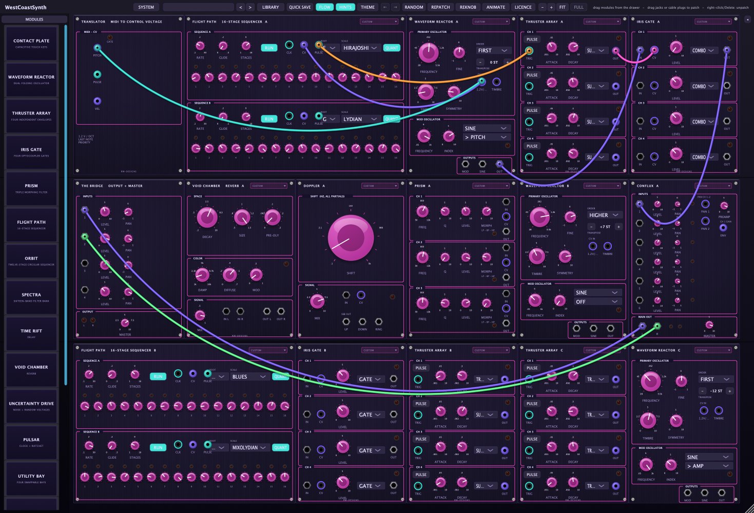This screenshot has width=754, height=513.
Task: Click The Bridge input 3 jack
Action: pos(85,263)
